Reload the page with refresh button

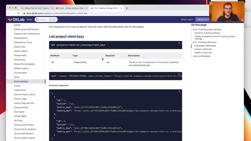(x=18, y=13)
